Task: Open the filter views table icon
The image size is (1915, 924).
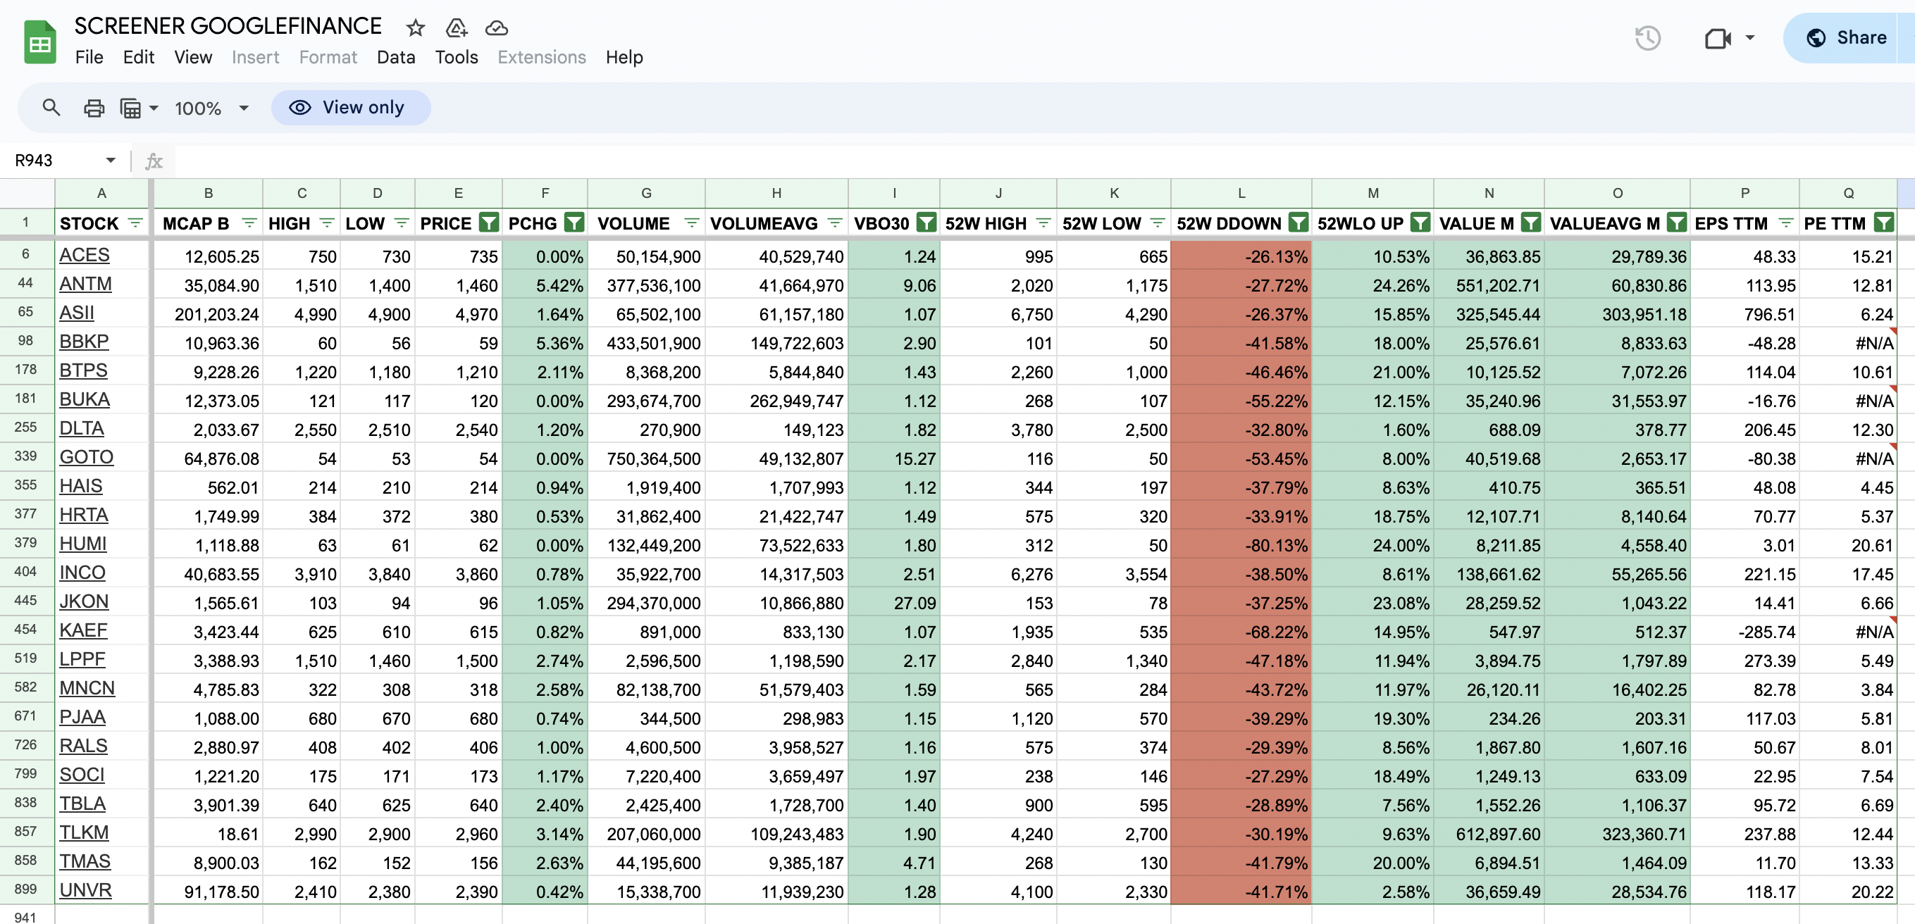Action: pos(131,108)
